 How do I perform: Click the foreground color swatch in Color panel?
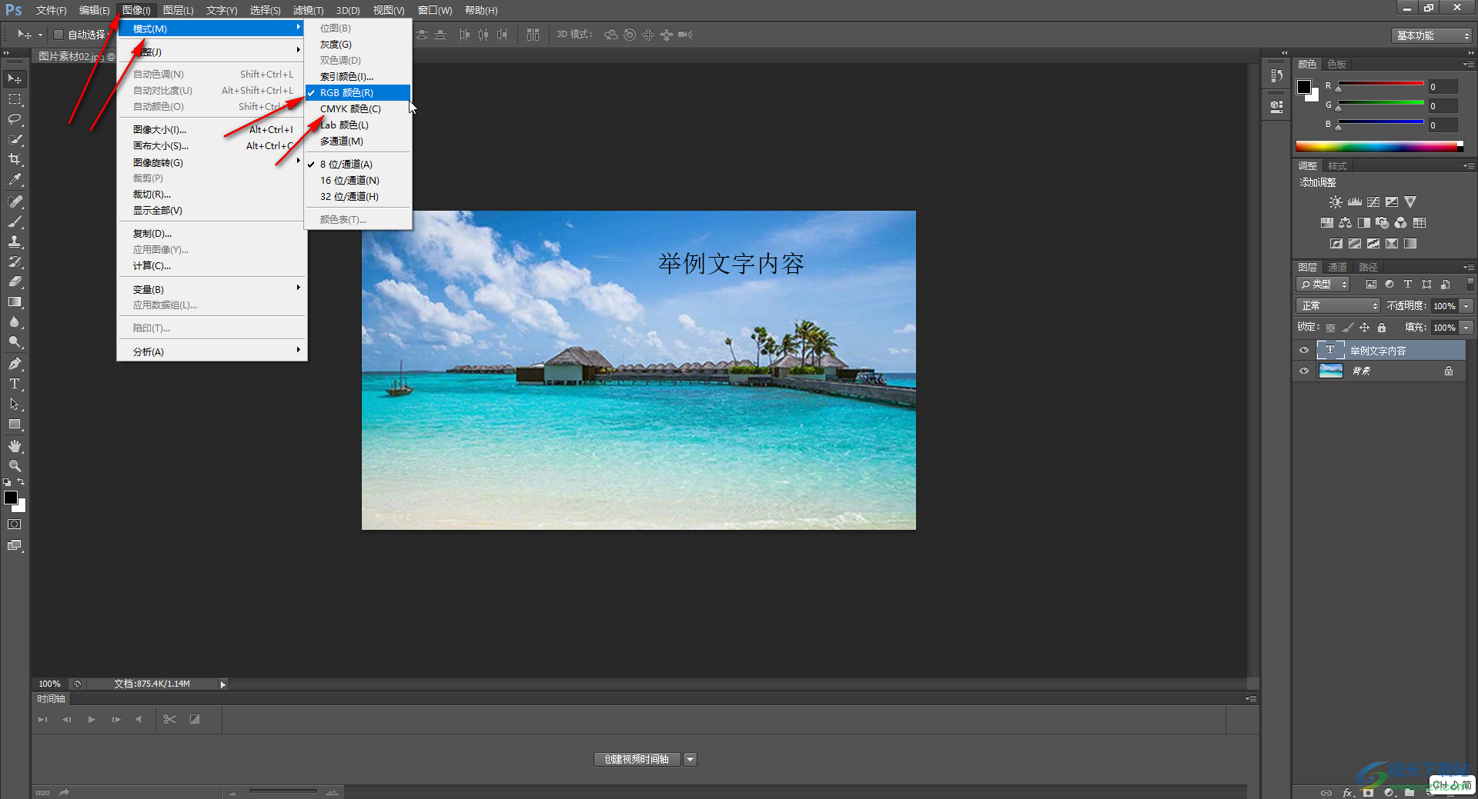coord(1304,87)
